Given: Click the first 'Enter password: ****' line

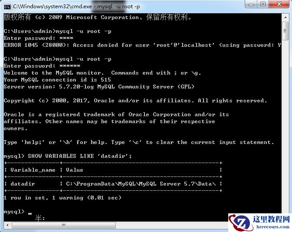Looking at the screenshot, I should [x=39, y=38].
